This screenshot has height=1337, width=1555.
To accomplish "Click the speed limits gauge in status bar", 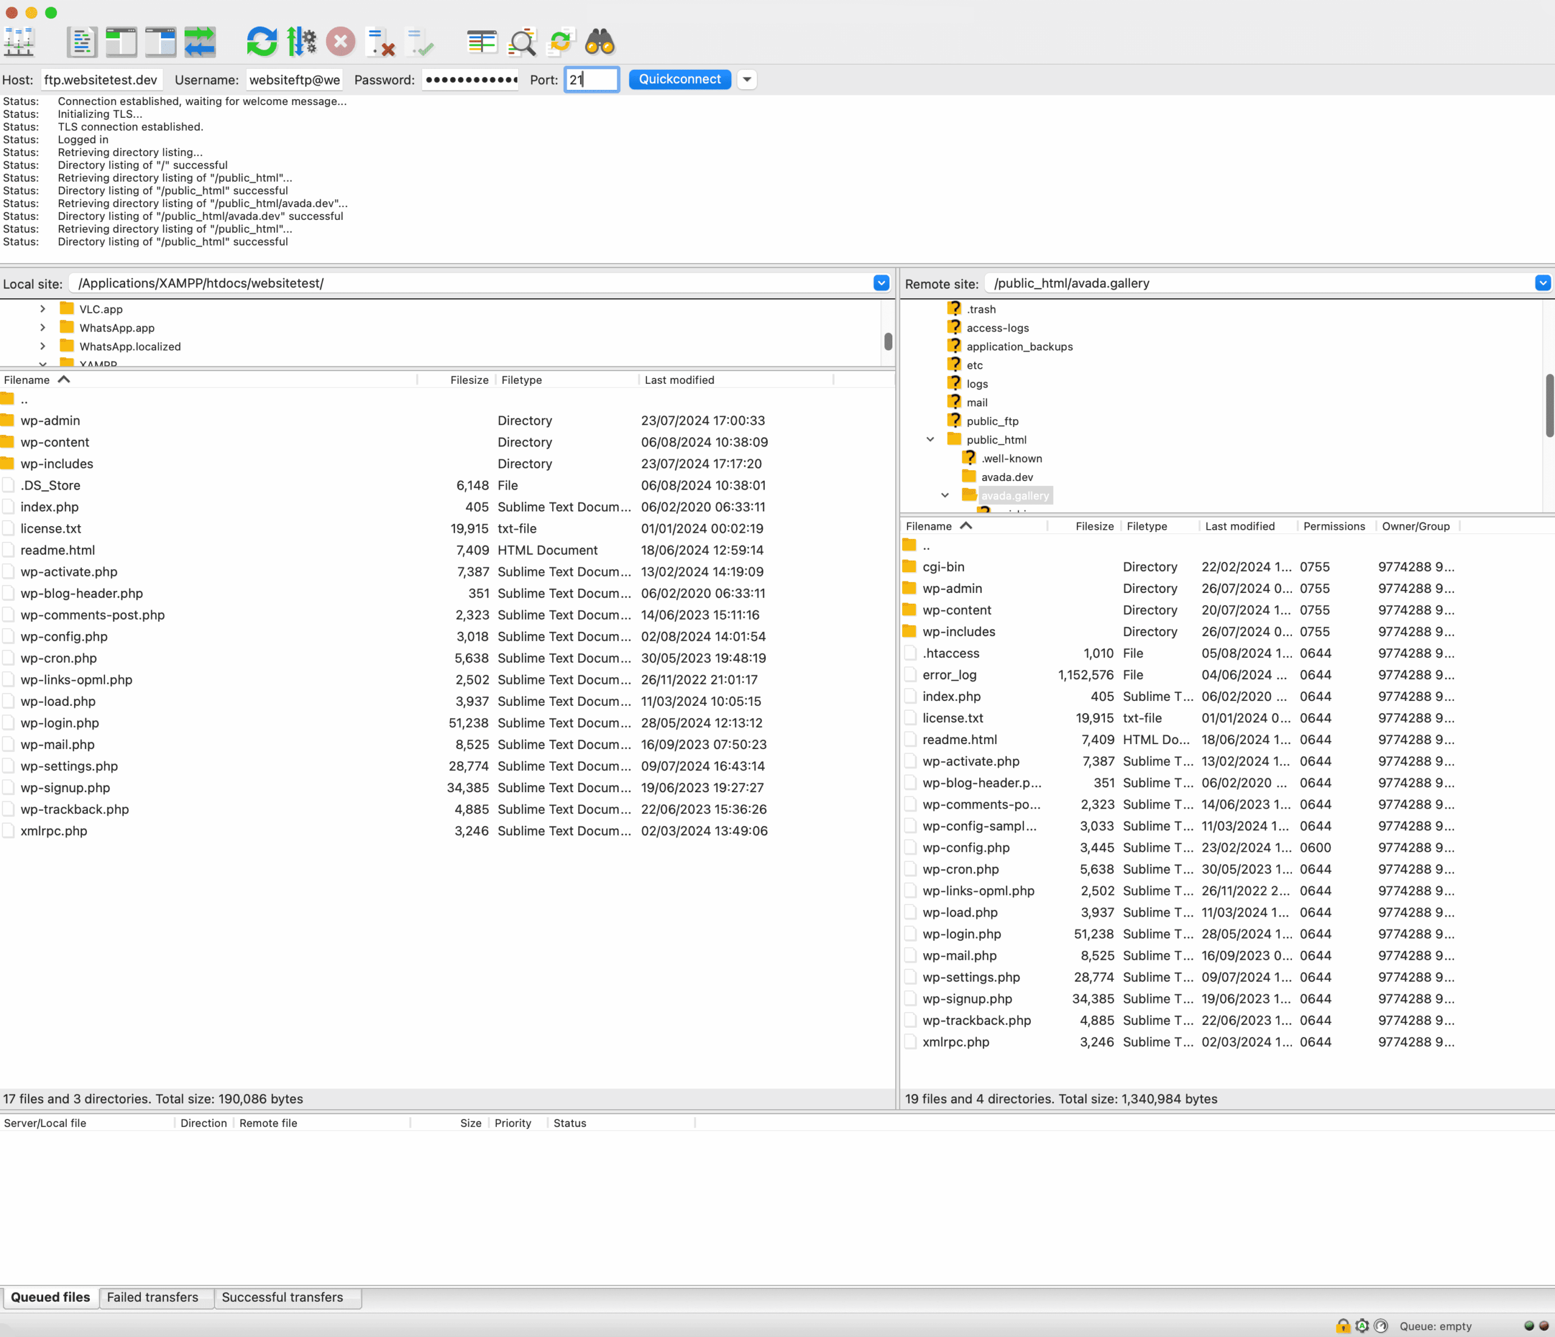I will (x=1382, y=1325).
